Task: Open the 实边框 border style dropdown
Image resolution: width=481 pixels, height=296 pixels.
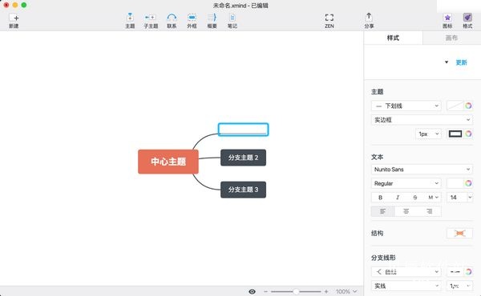Action: point(422,120)
